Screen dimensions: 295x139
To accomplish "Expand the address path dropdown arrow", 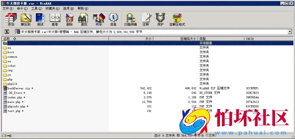I will [x=290, y=32].
